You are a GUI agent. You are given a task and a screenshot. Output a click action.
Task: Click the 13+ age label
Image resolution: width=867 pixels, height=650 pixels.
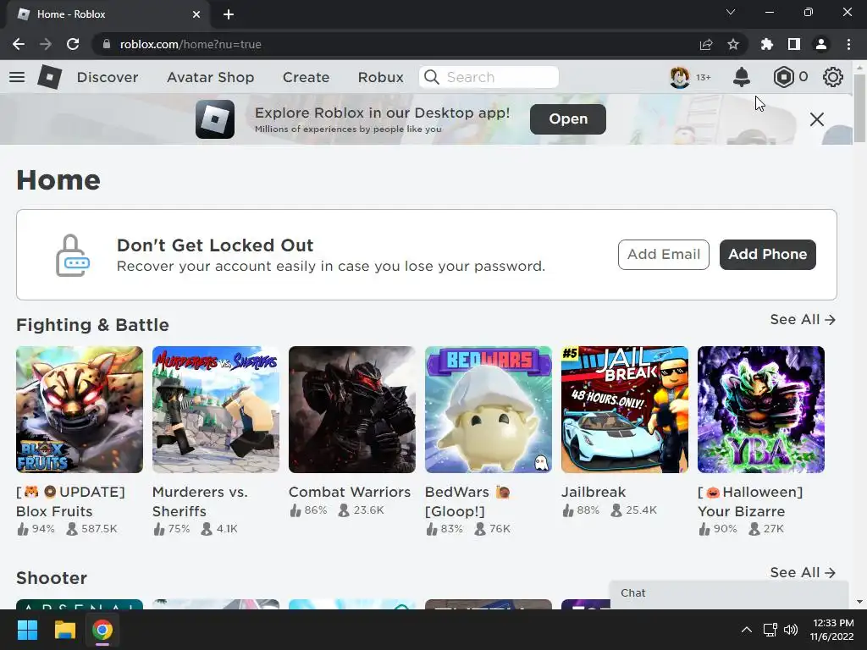703,77
